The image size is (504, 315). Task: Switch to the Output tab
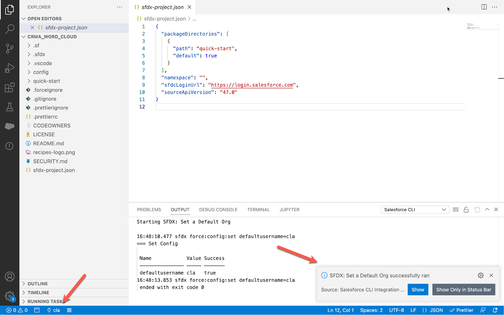coord(180,210)
